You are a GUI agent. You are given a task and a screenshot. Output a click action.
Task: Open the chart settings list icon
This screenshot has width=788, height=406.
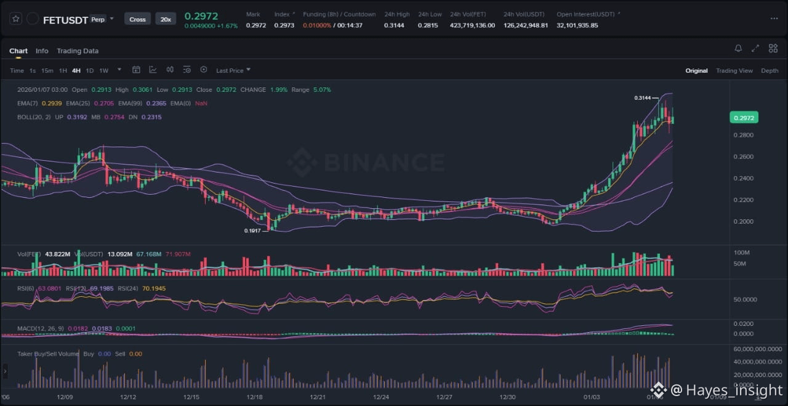187,70
